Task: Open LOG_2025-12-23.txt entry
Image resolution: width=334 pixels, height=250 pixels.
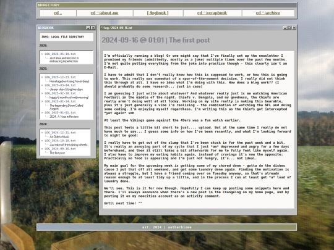Action: 60,77
